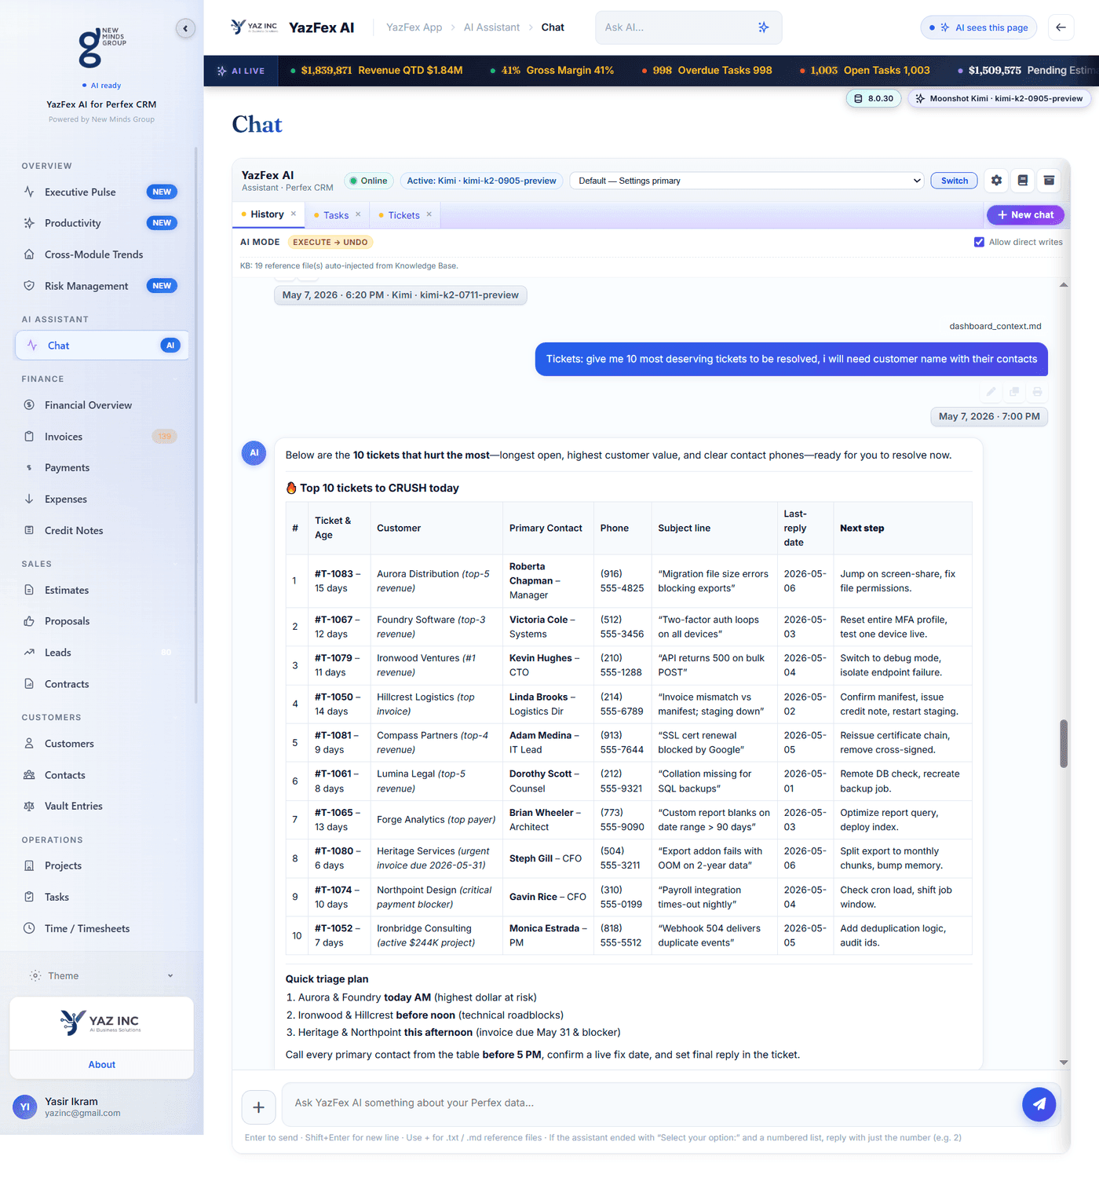Collapse sidebar using the left chevron button
1099x1200 pixels.
(x=185, y=29)
